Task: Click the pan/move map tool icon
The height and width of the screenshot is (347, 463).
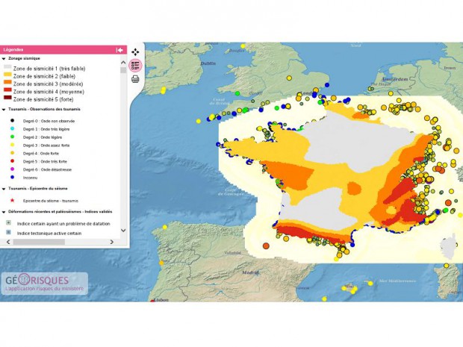Action: [x=135, y=52]
